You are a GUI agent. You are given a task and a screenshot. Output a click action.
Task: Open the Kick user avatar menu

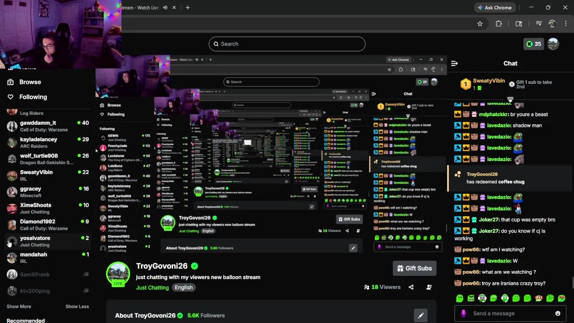click(x=553, y=44)
